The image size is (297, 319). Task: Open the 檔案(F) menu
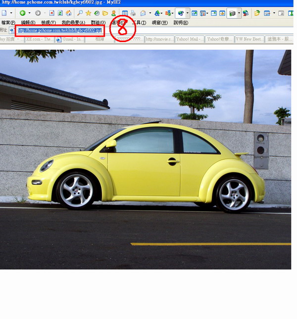8,23
